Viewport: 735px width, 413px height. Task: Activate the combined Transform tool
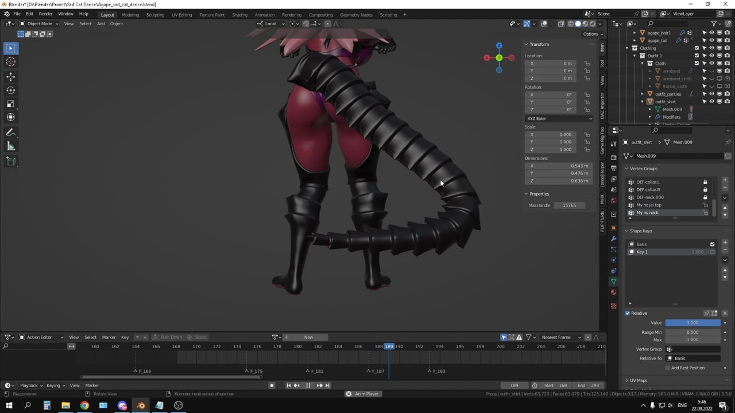click(11, 118)
